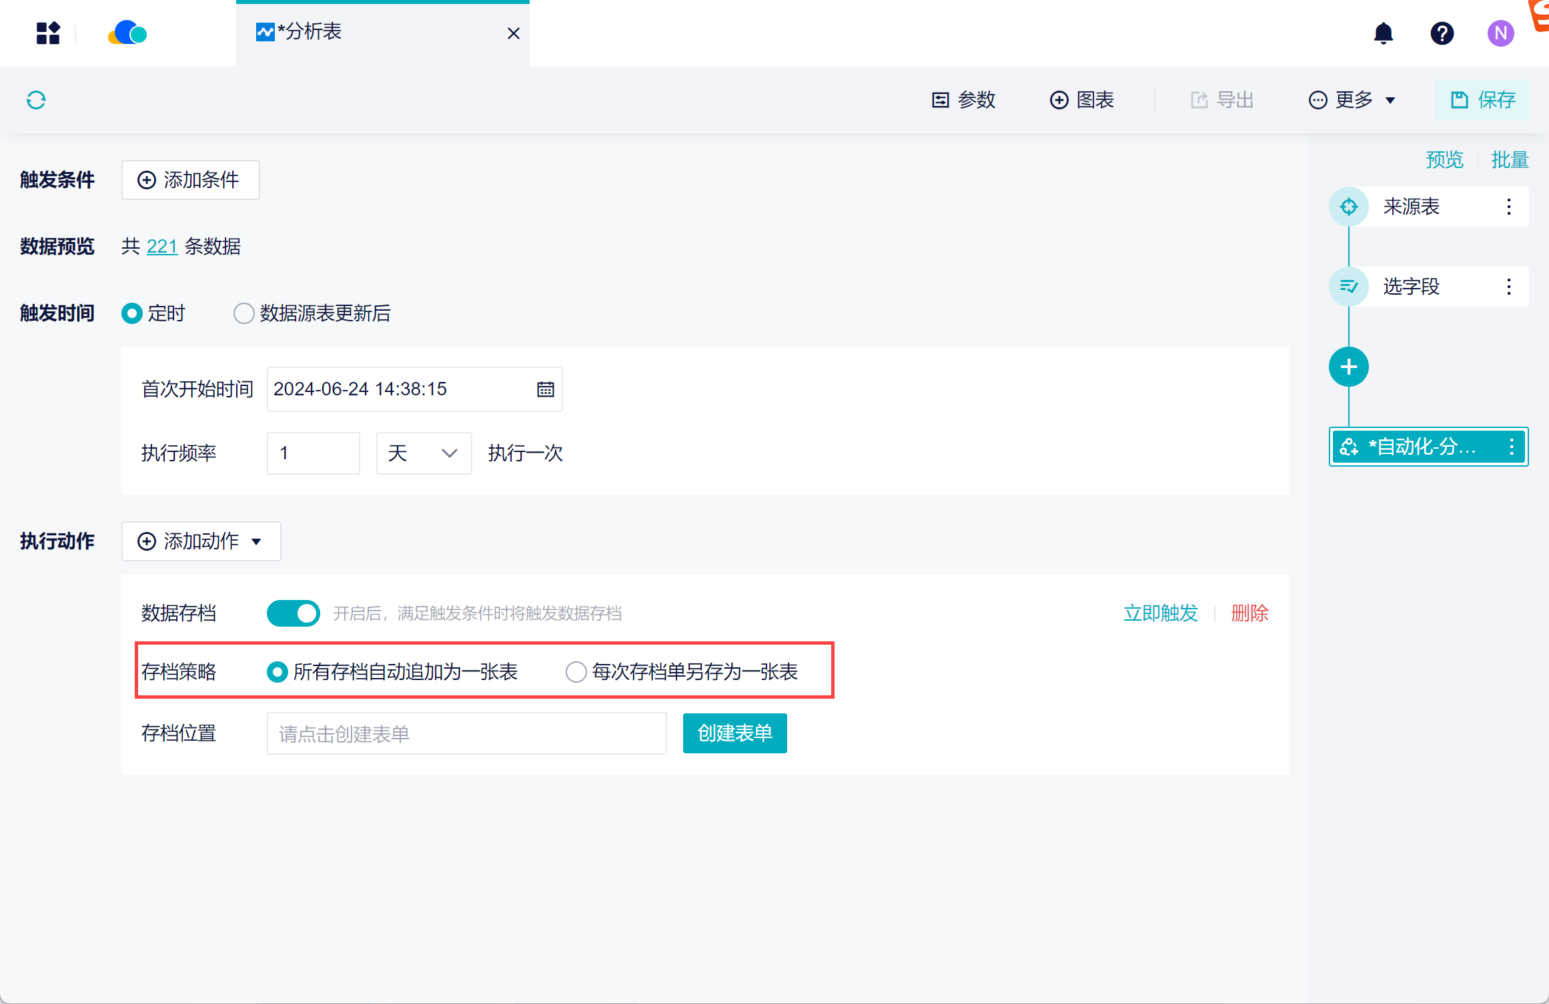Open the 参数 toolbar menu

(963, 100)
